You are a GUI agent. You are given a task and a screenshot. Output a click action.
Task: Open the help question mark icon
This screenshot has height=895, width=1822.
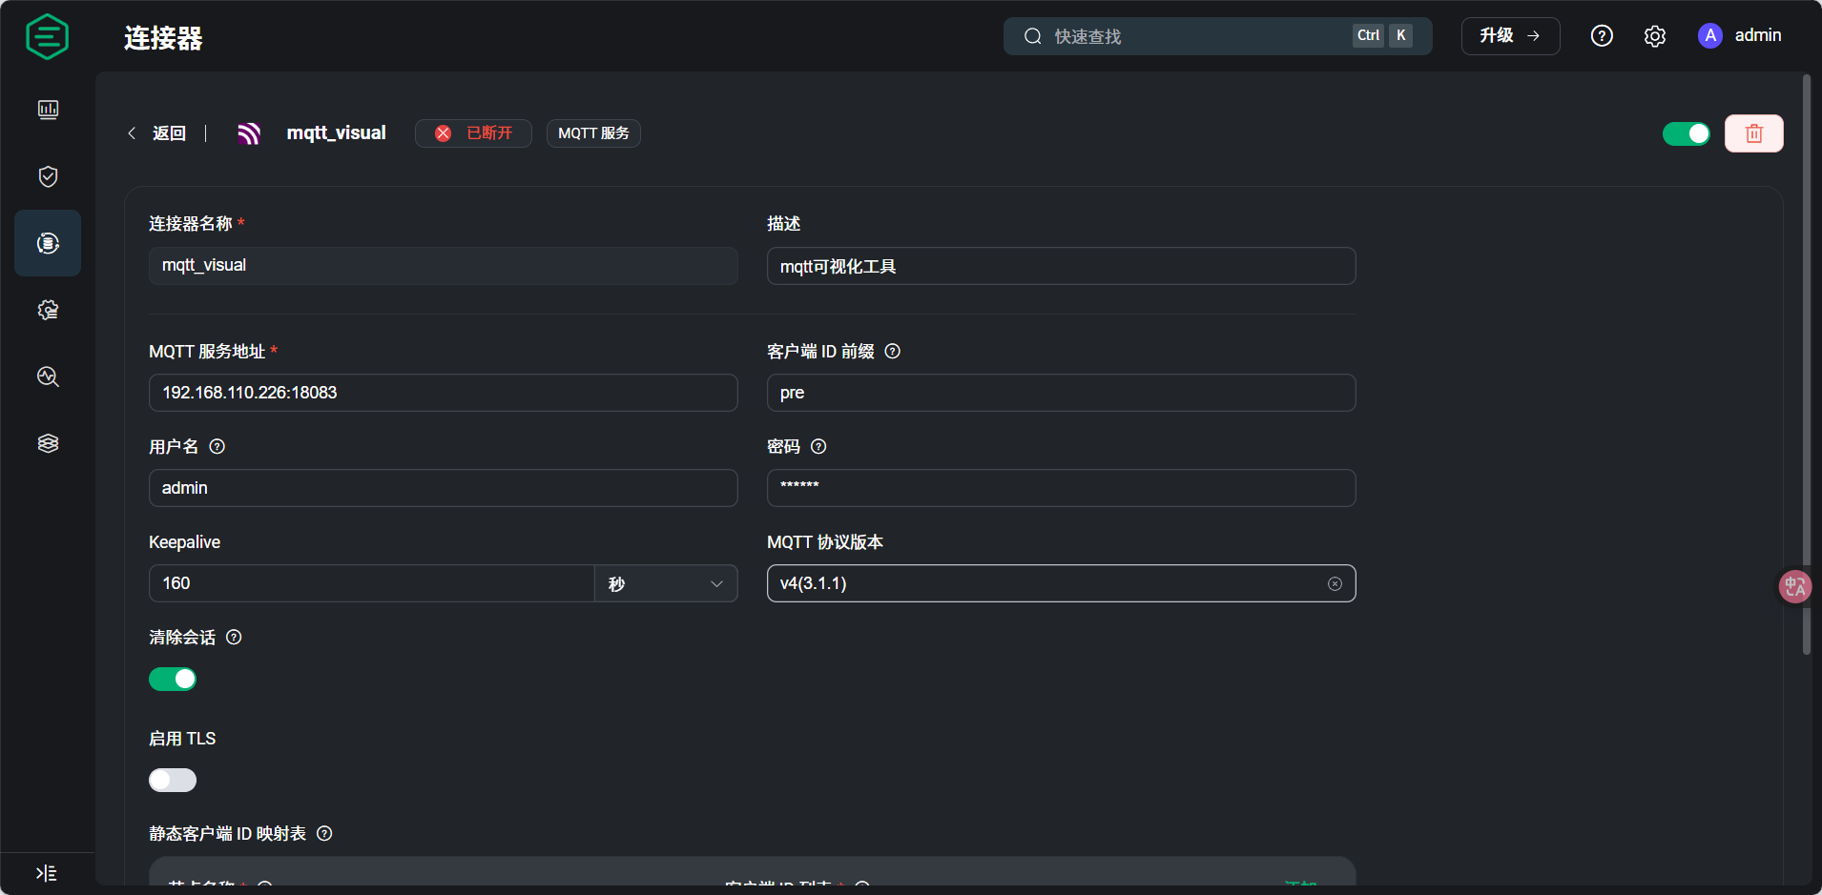click(x=1602, y=36)
